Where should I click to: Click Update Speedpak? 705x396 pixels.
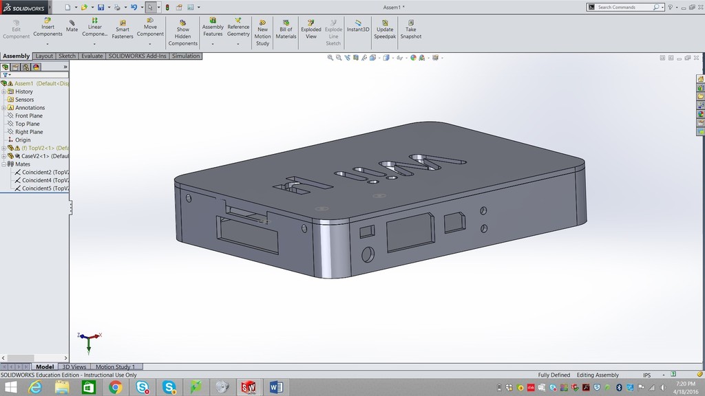(385, 29)
